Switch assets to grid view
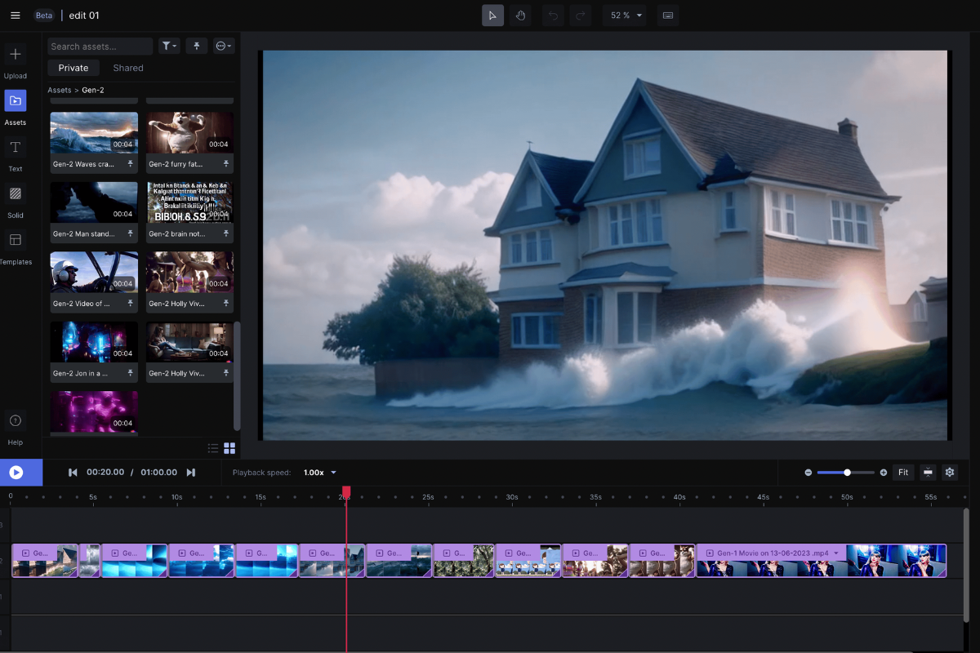Viewport: 980px width, 653px height. (x=229, y=448)
